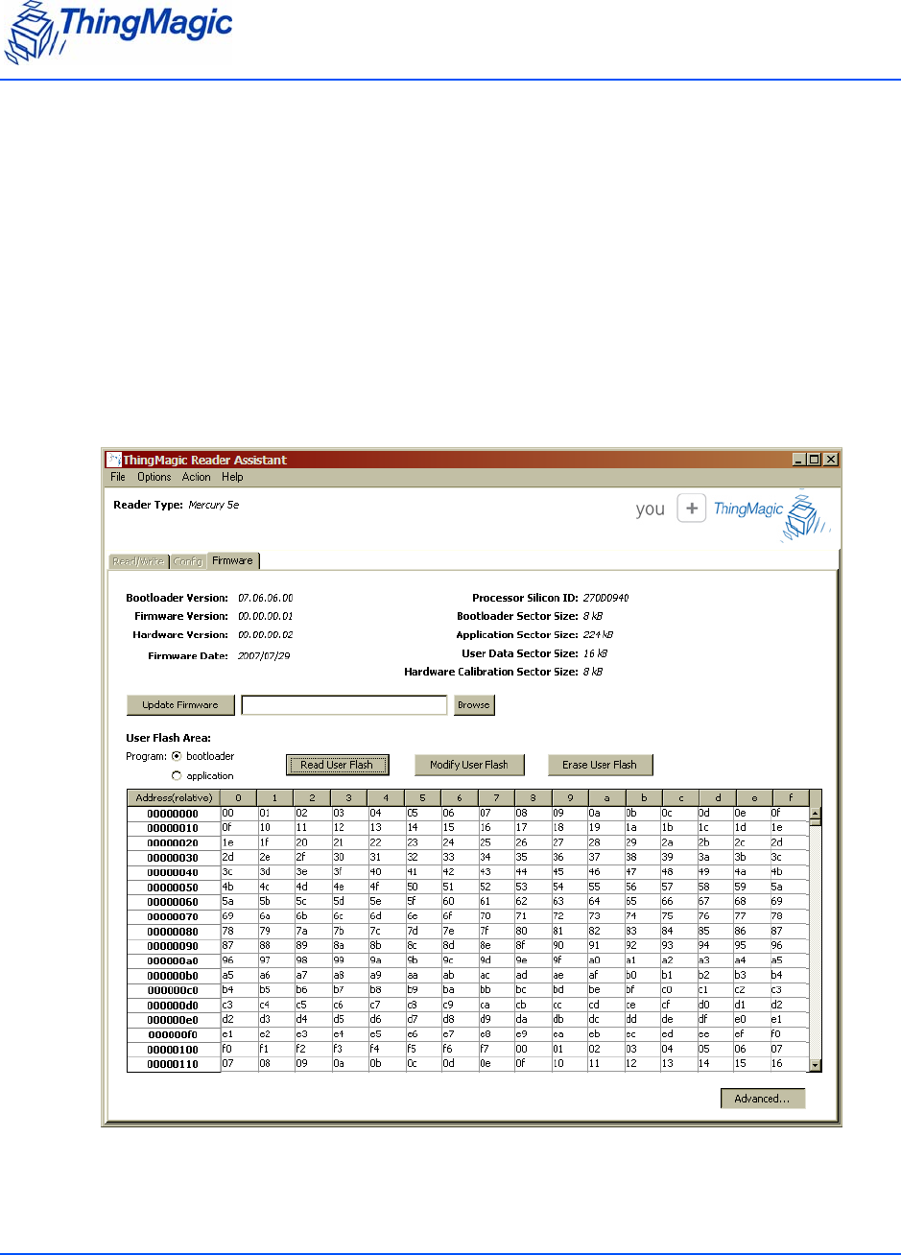Click the Reader Type value Mercury 5e
The height and width of the screenshot is (1255, 901).
213,504
